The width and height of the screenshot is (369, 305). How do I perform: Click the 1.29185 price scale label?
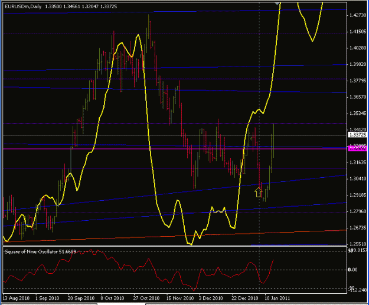[358, 195]
